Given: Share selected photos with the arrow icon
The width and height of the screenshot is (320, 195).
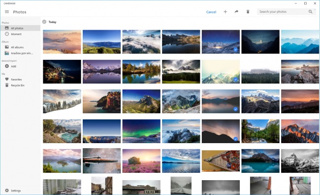Looking at the screenshot, I should [x=236, y=12].
